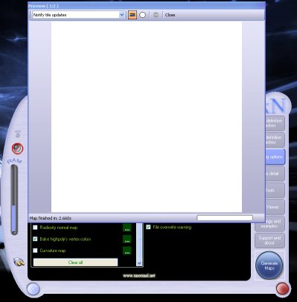Image resolution: width=297 pixels, height=302 pixels.
Task: Enable the Curvature map checkbox
Action: coord(35,251)
